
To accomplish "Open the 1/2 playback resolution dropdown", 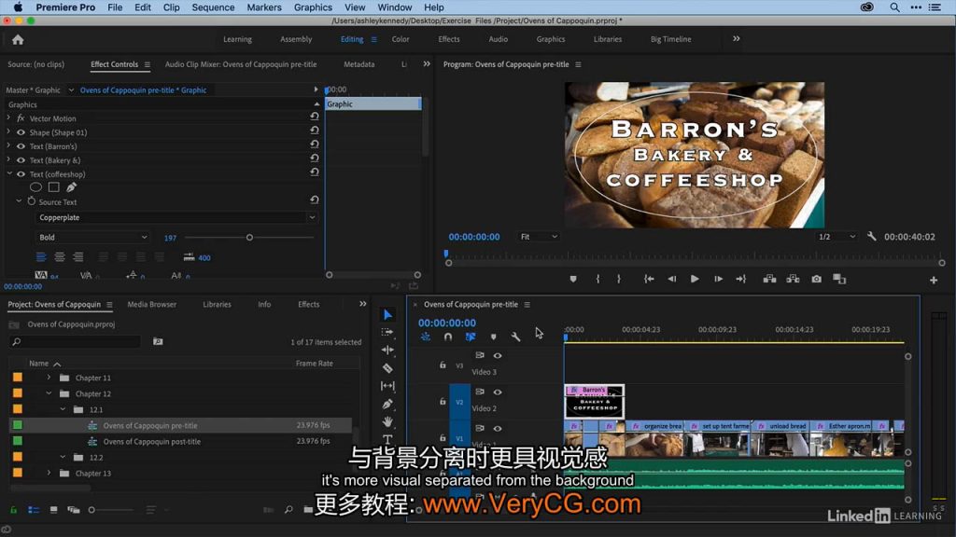I will coord(836,236).
